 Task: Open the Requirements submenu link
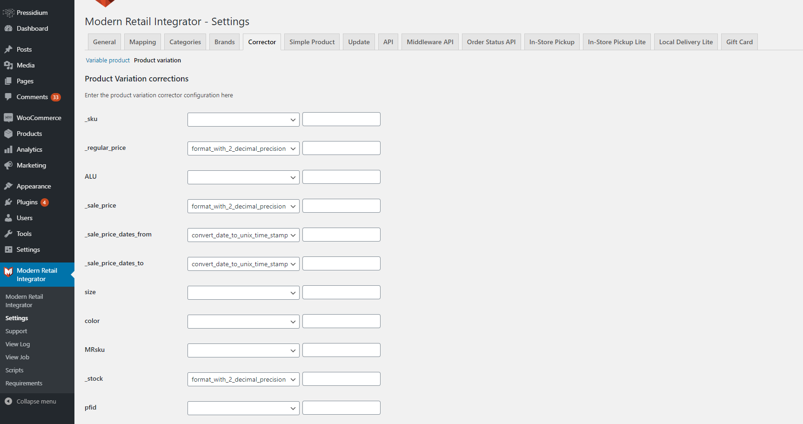[x=24, y=384]
